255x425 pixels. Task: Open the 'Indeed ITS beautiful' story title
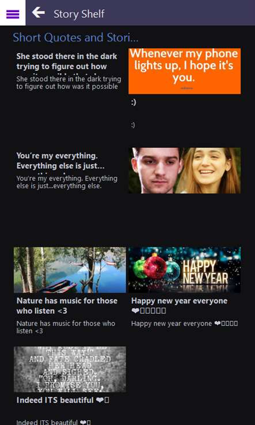tap(63, 400)
